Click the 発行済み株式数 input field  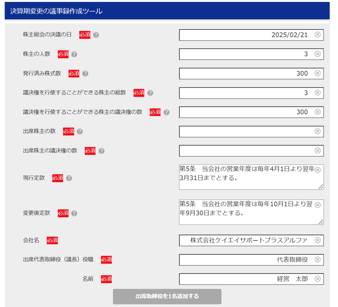[251, 73]
